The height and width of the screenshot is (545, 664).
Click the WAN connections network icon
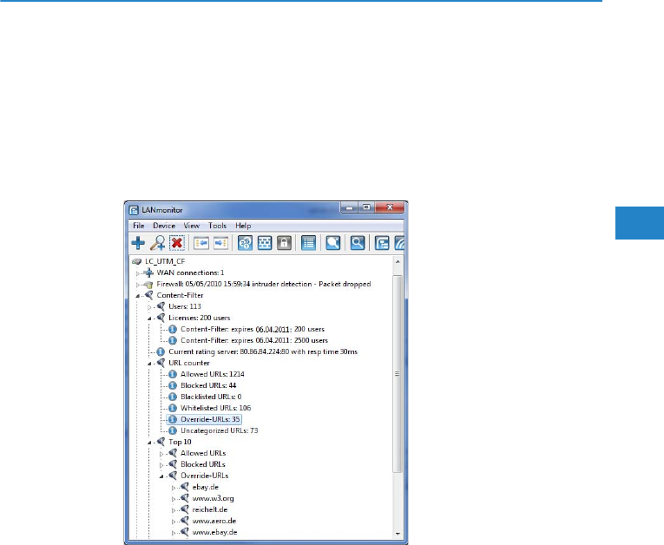[148, 272]
